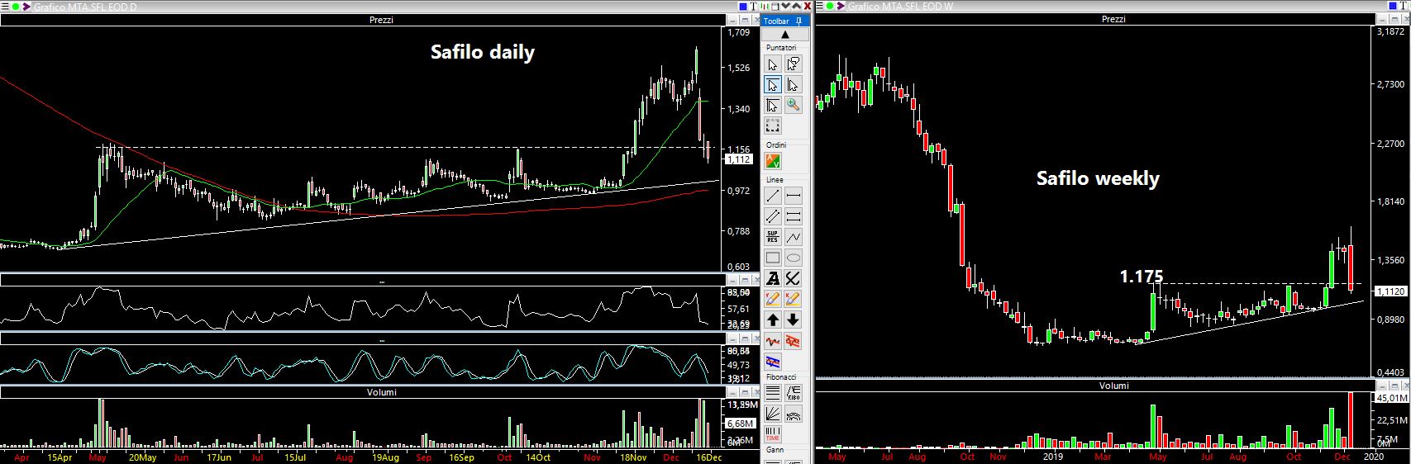Insert a down arrow marker
Image resolution: width=1411 pixels, height=464 pixels.
(x=794, y=320)
